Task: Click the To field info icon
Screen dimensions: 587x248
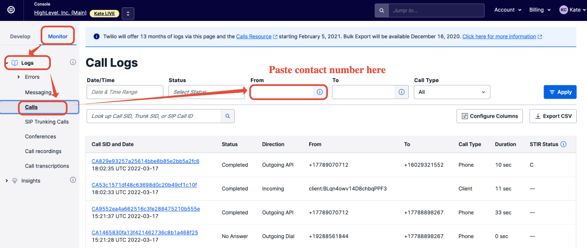Action: tap(401, 92)
